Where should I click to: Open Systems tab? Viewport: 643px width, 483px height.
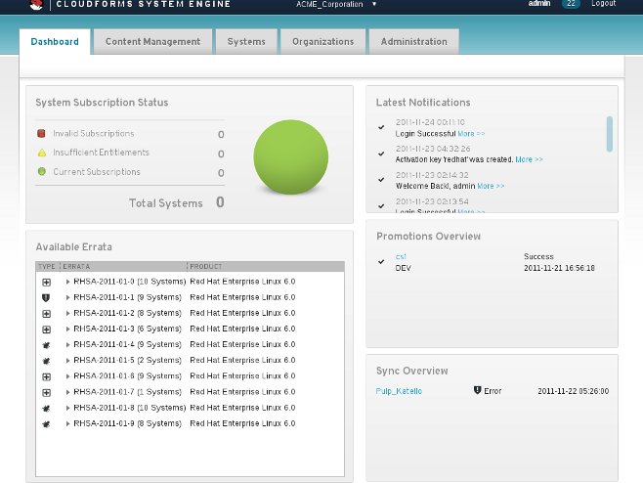tap(246, 41)
